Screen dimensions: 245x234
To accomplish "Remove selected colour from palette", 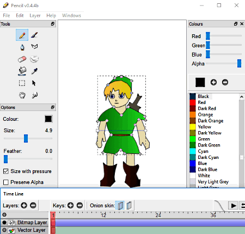I will pyautogui.click(x=225, y=82).
